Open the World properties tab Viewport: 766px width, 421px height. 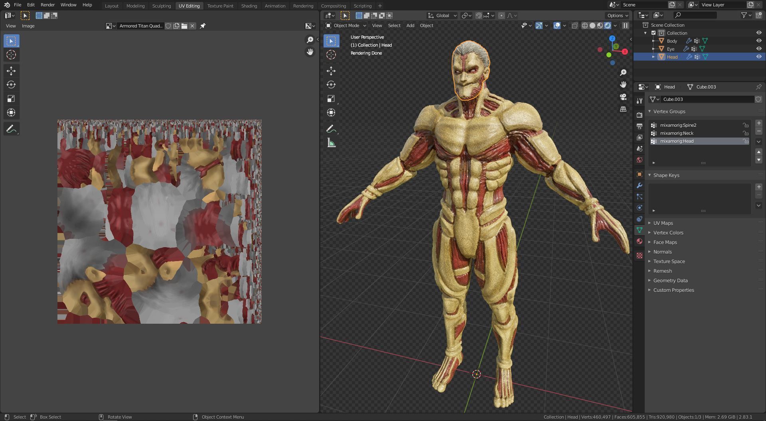[640, 160]
